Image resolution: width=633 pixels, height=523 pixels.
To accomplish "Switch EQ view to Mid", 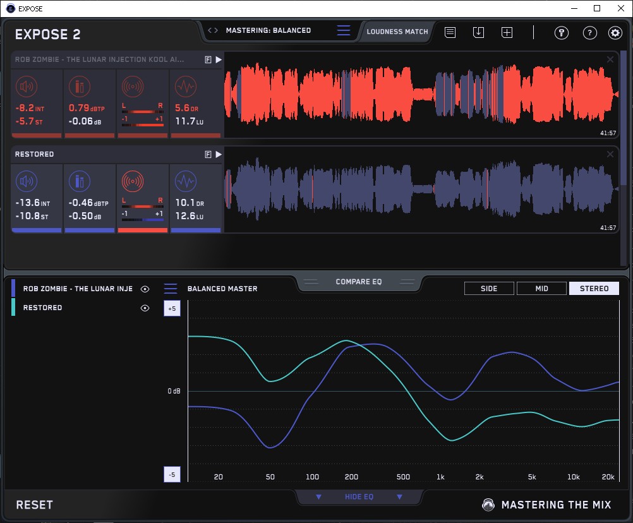I will pyautogui.click(x=541, y=289).
